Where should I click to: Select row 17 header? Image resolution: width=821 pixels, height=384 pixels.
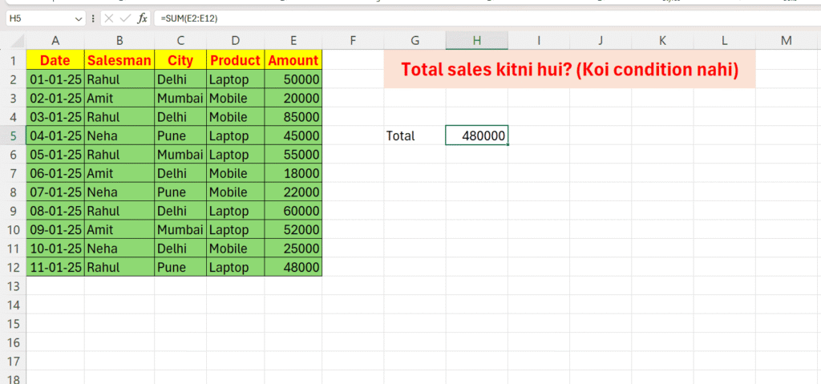[x=13, y=361]
